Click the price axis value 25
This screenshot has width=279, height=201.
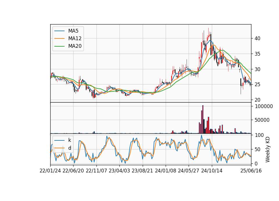(x=257, y=84)
